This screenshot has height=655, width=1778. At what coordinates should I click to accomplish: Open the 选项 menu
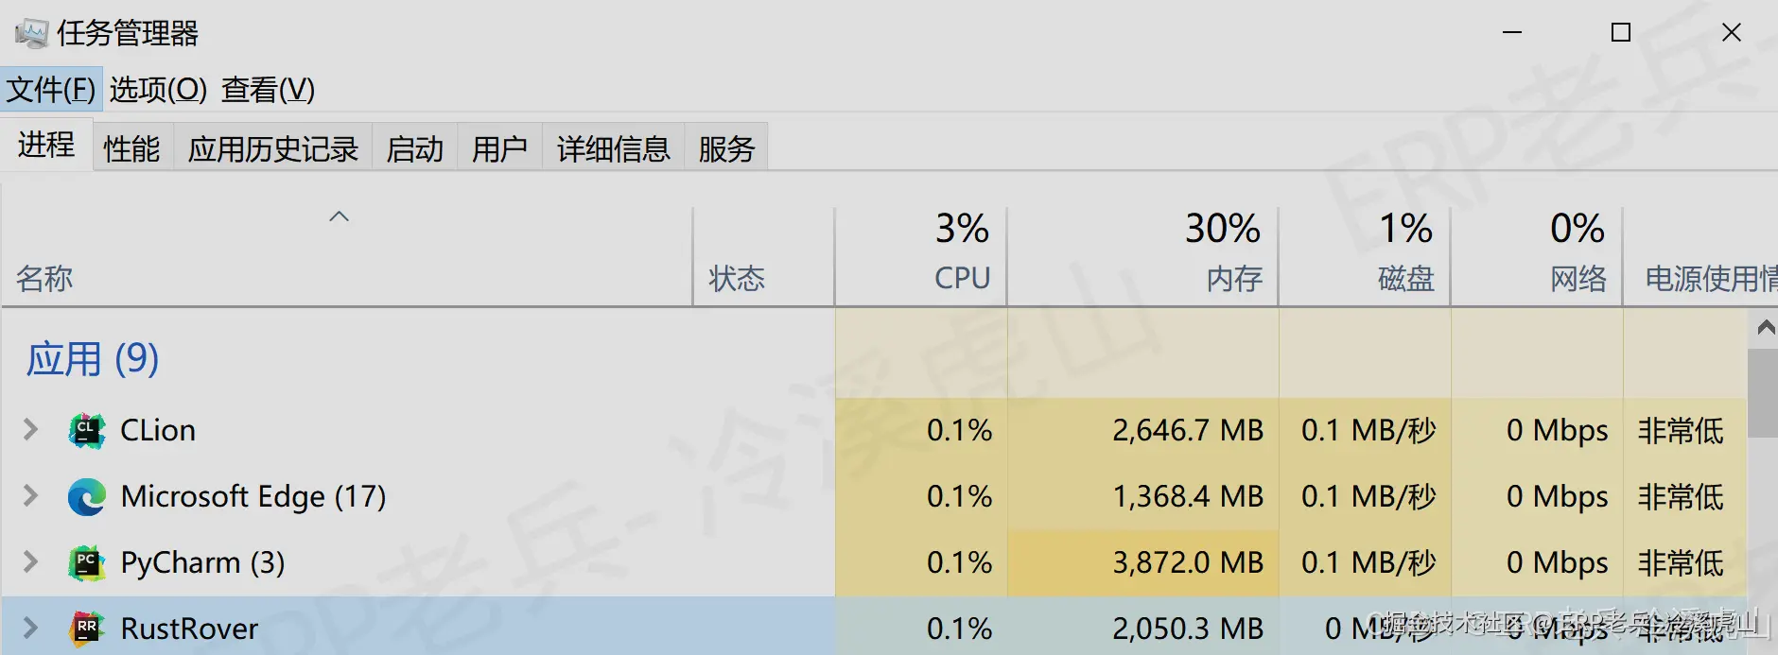pyautogui.click(x=157, y=90)
